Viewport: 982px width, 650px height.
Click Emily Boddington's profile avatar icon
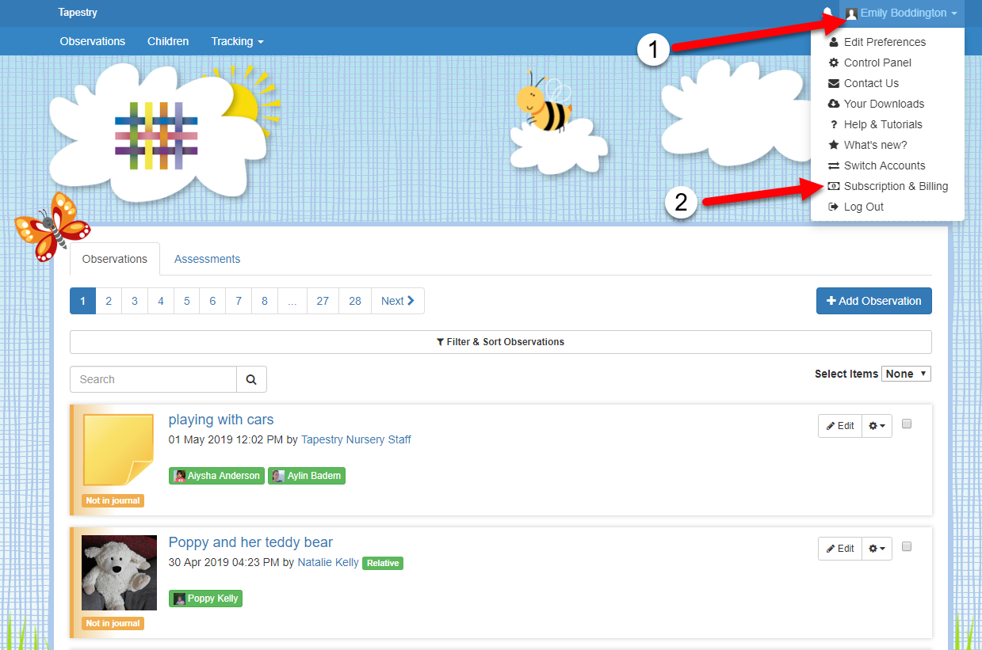point(852,13)
